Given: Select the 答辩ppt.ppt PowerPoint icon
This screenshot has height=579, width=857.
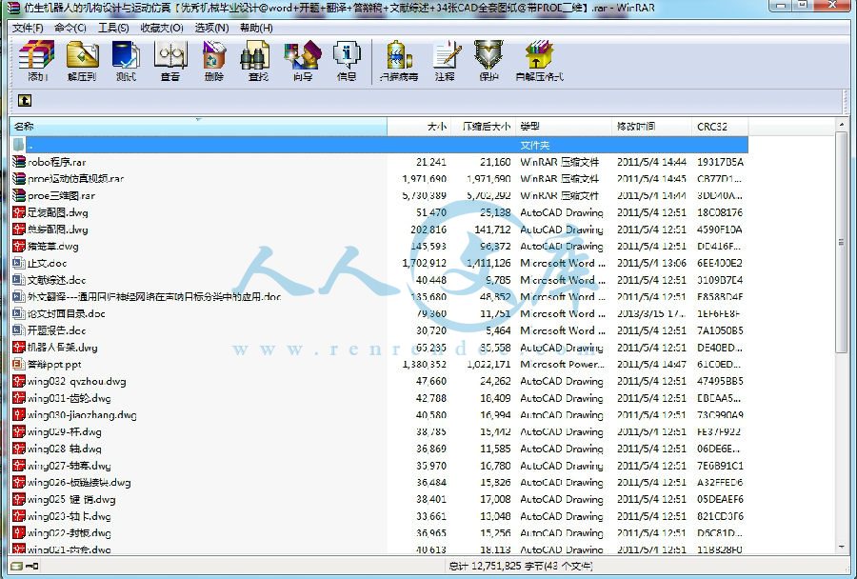Looking at the screenshot, I should 19,364.
